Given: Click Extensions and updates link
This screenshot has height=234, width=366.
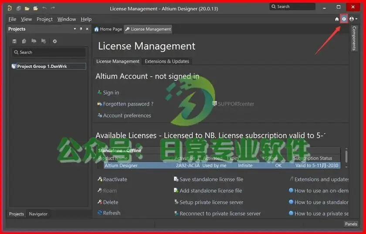Looking at the screenshot, I should pos(319,179).
